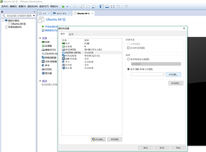Click the library search input field
The height and width of the screenshot is (152, 206).
click(18, 16)
